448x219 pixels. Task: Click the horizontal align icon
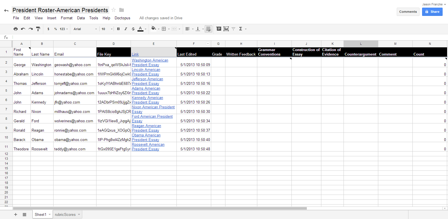pos(187,29)
